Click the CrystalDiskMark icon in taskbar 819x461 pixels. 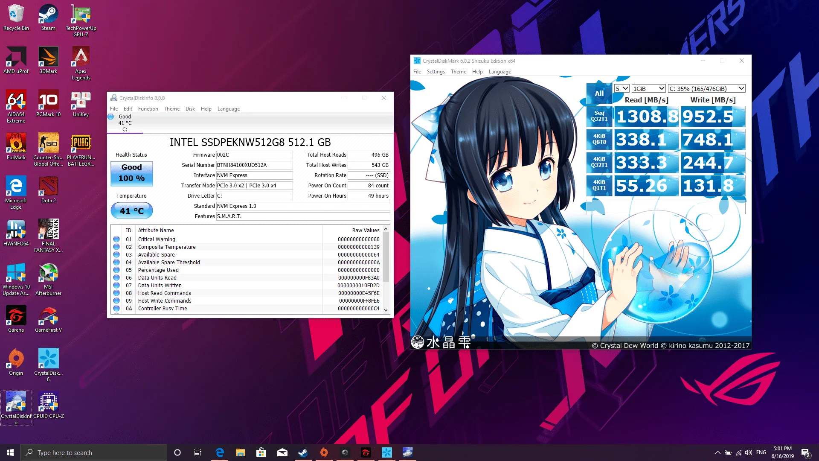[x=386, y=452]
